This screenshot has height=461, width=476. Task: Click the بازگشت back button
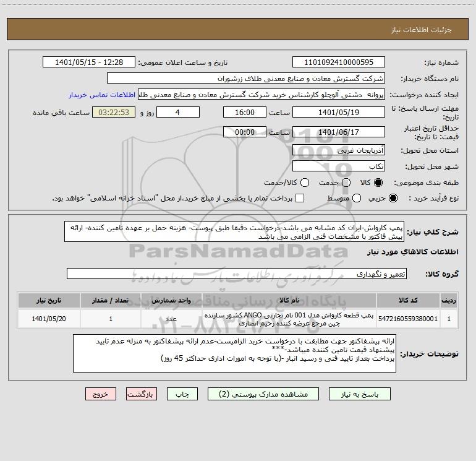[x=142, y=394]
